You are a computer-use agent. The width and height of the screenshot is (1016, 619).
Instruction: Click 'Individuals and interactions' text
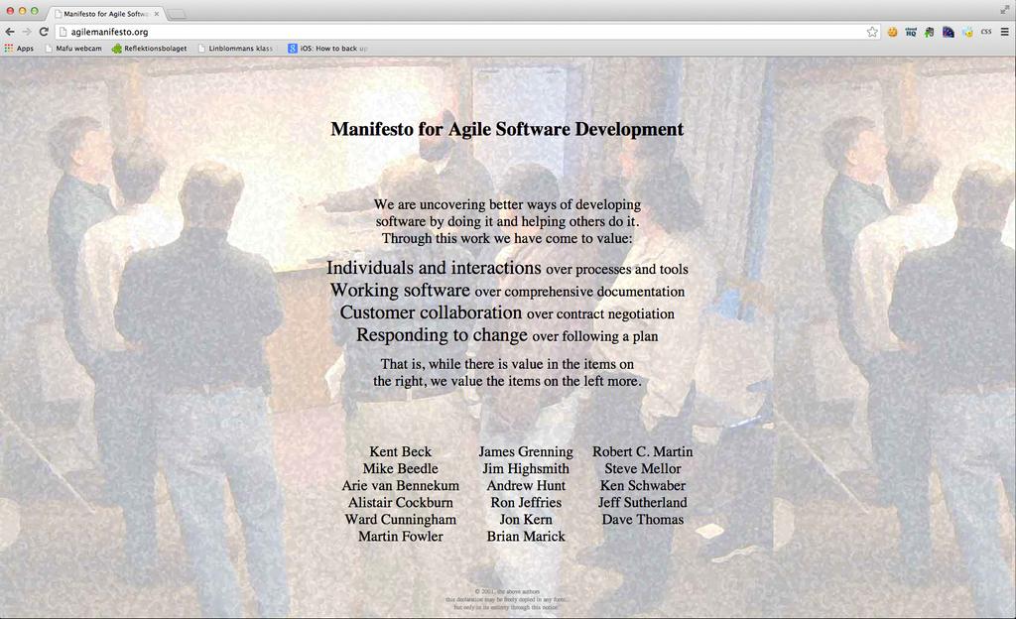(x=434, y=268)
